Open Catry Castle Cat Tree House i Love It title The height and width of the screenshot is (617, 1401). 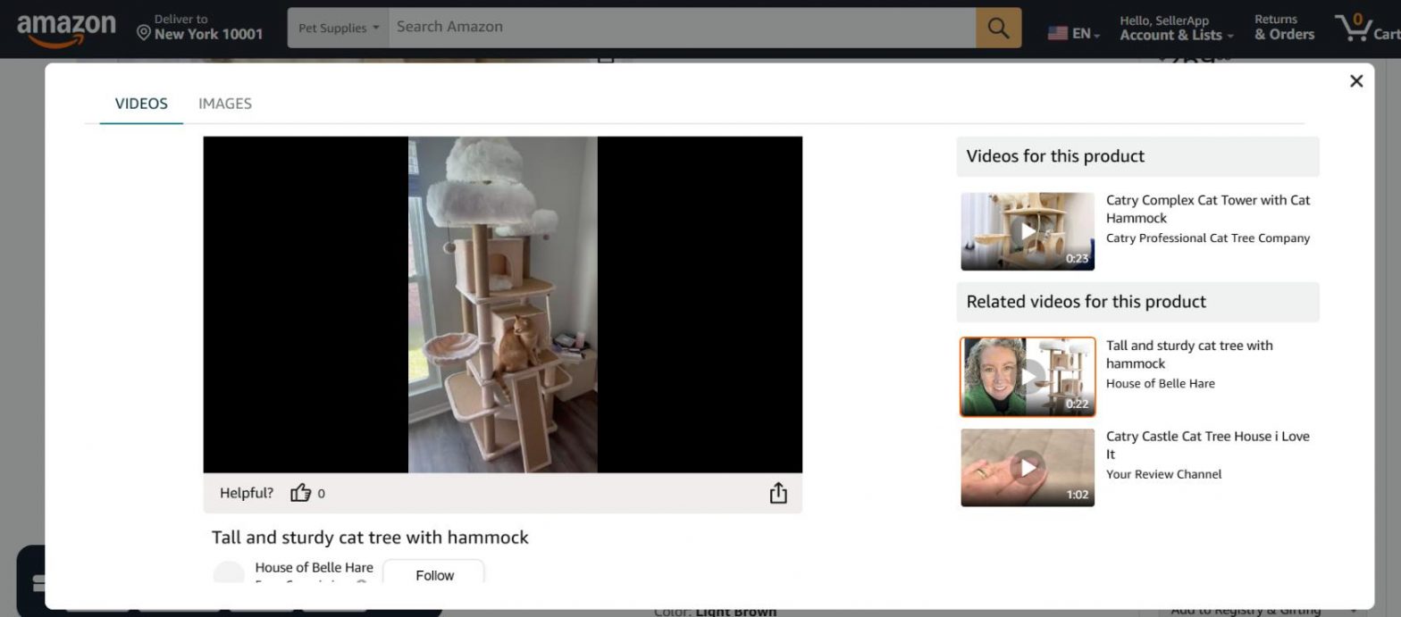point(1208,445)
